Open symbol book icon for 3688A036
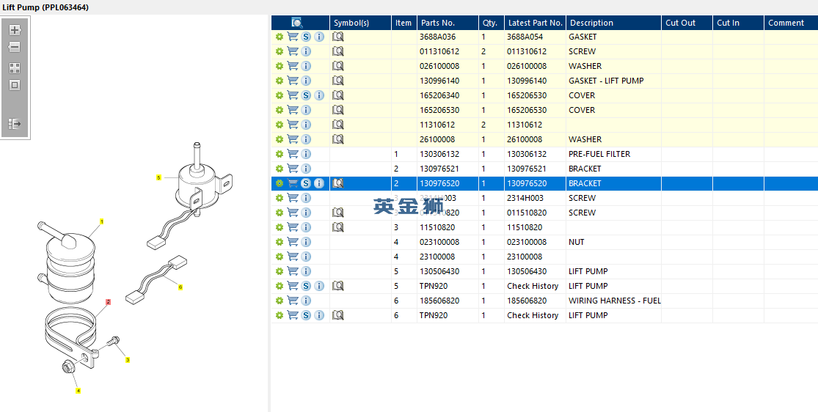Image resolution: width=818 pixels, height=412 pixels. 338,37
